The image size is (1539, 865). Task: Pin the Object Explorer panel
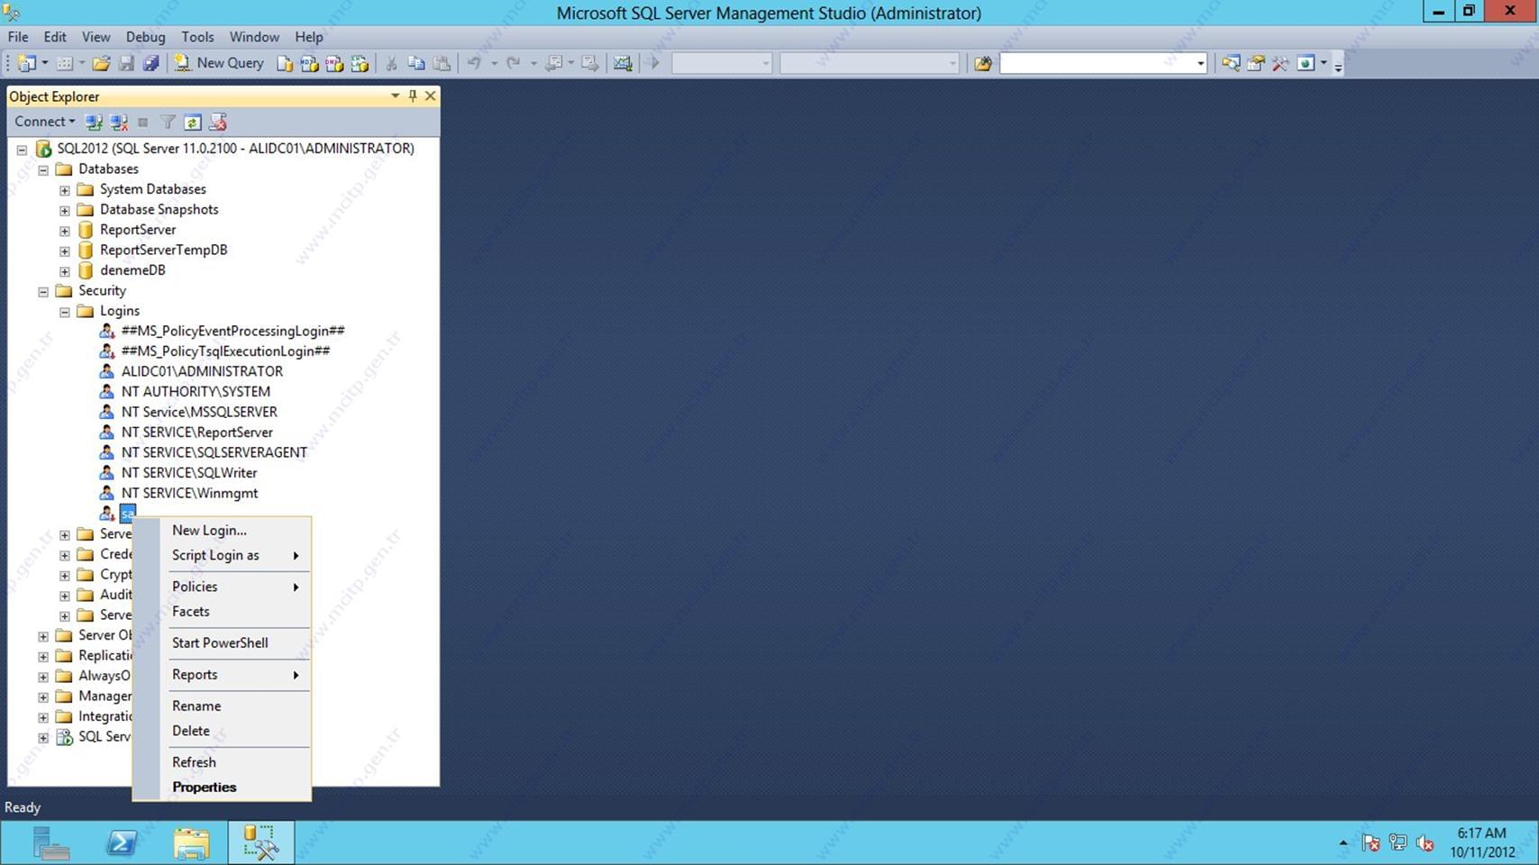(413, 96)
